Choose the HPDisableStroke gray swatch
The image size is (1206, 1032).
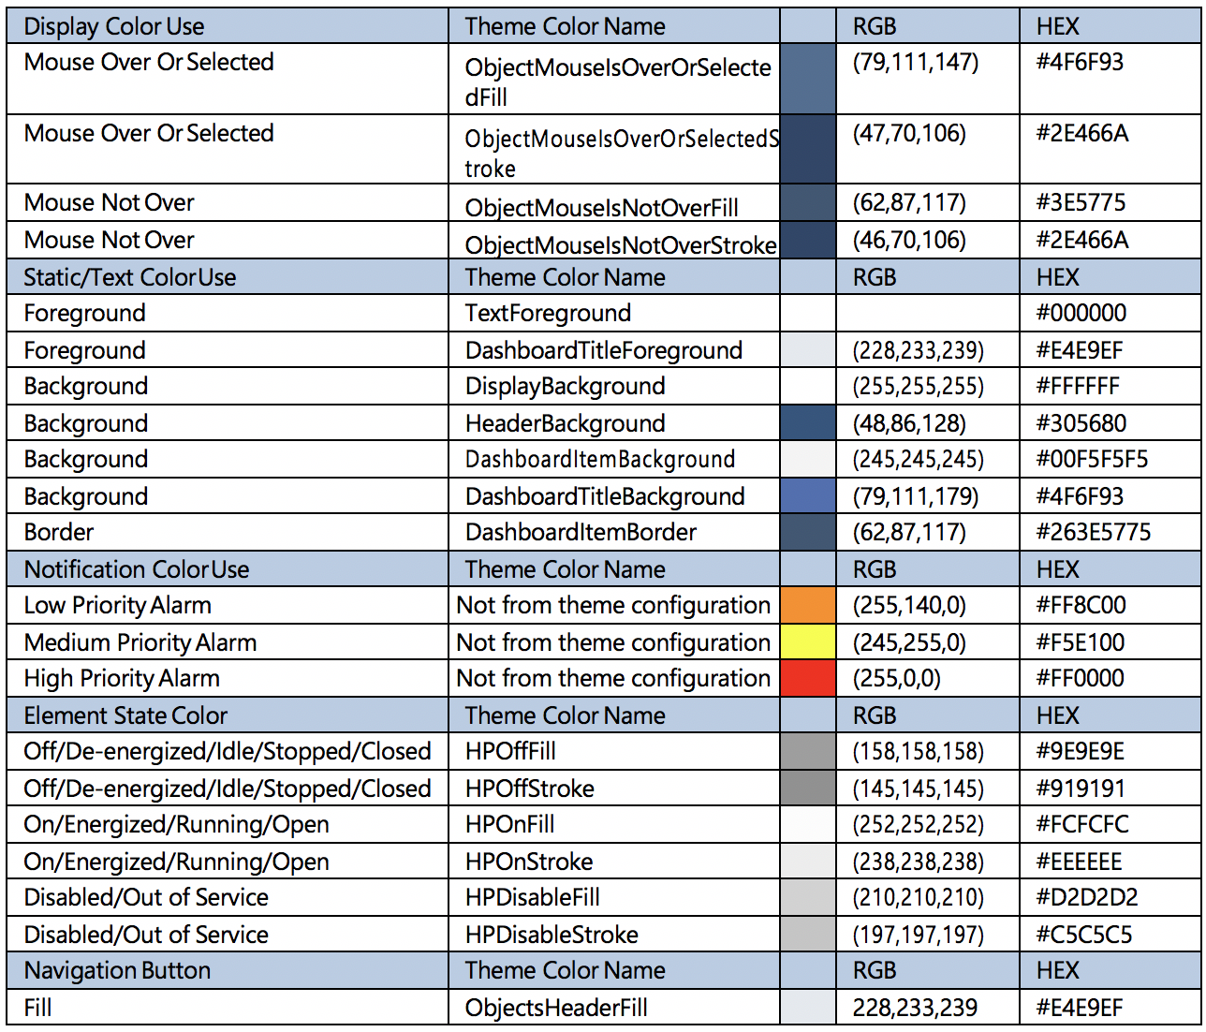(x=807, y=935)
